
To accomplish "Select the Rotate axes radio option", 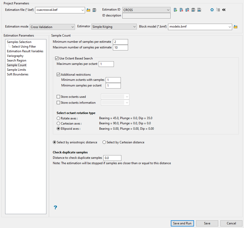I will pyautogui.click(x=58, y=118).
